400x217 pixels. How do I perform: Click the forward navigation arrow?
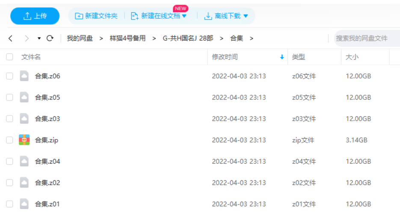coord(27,38)
